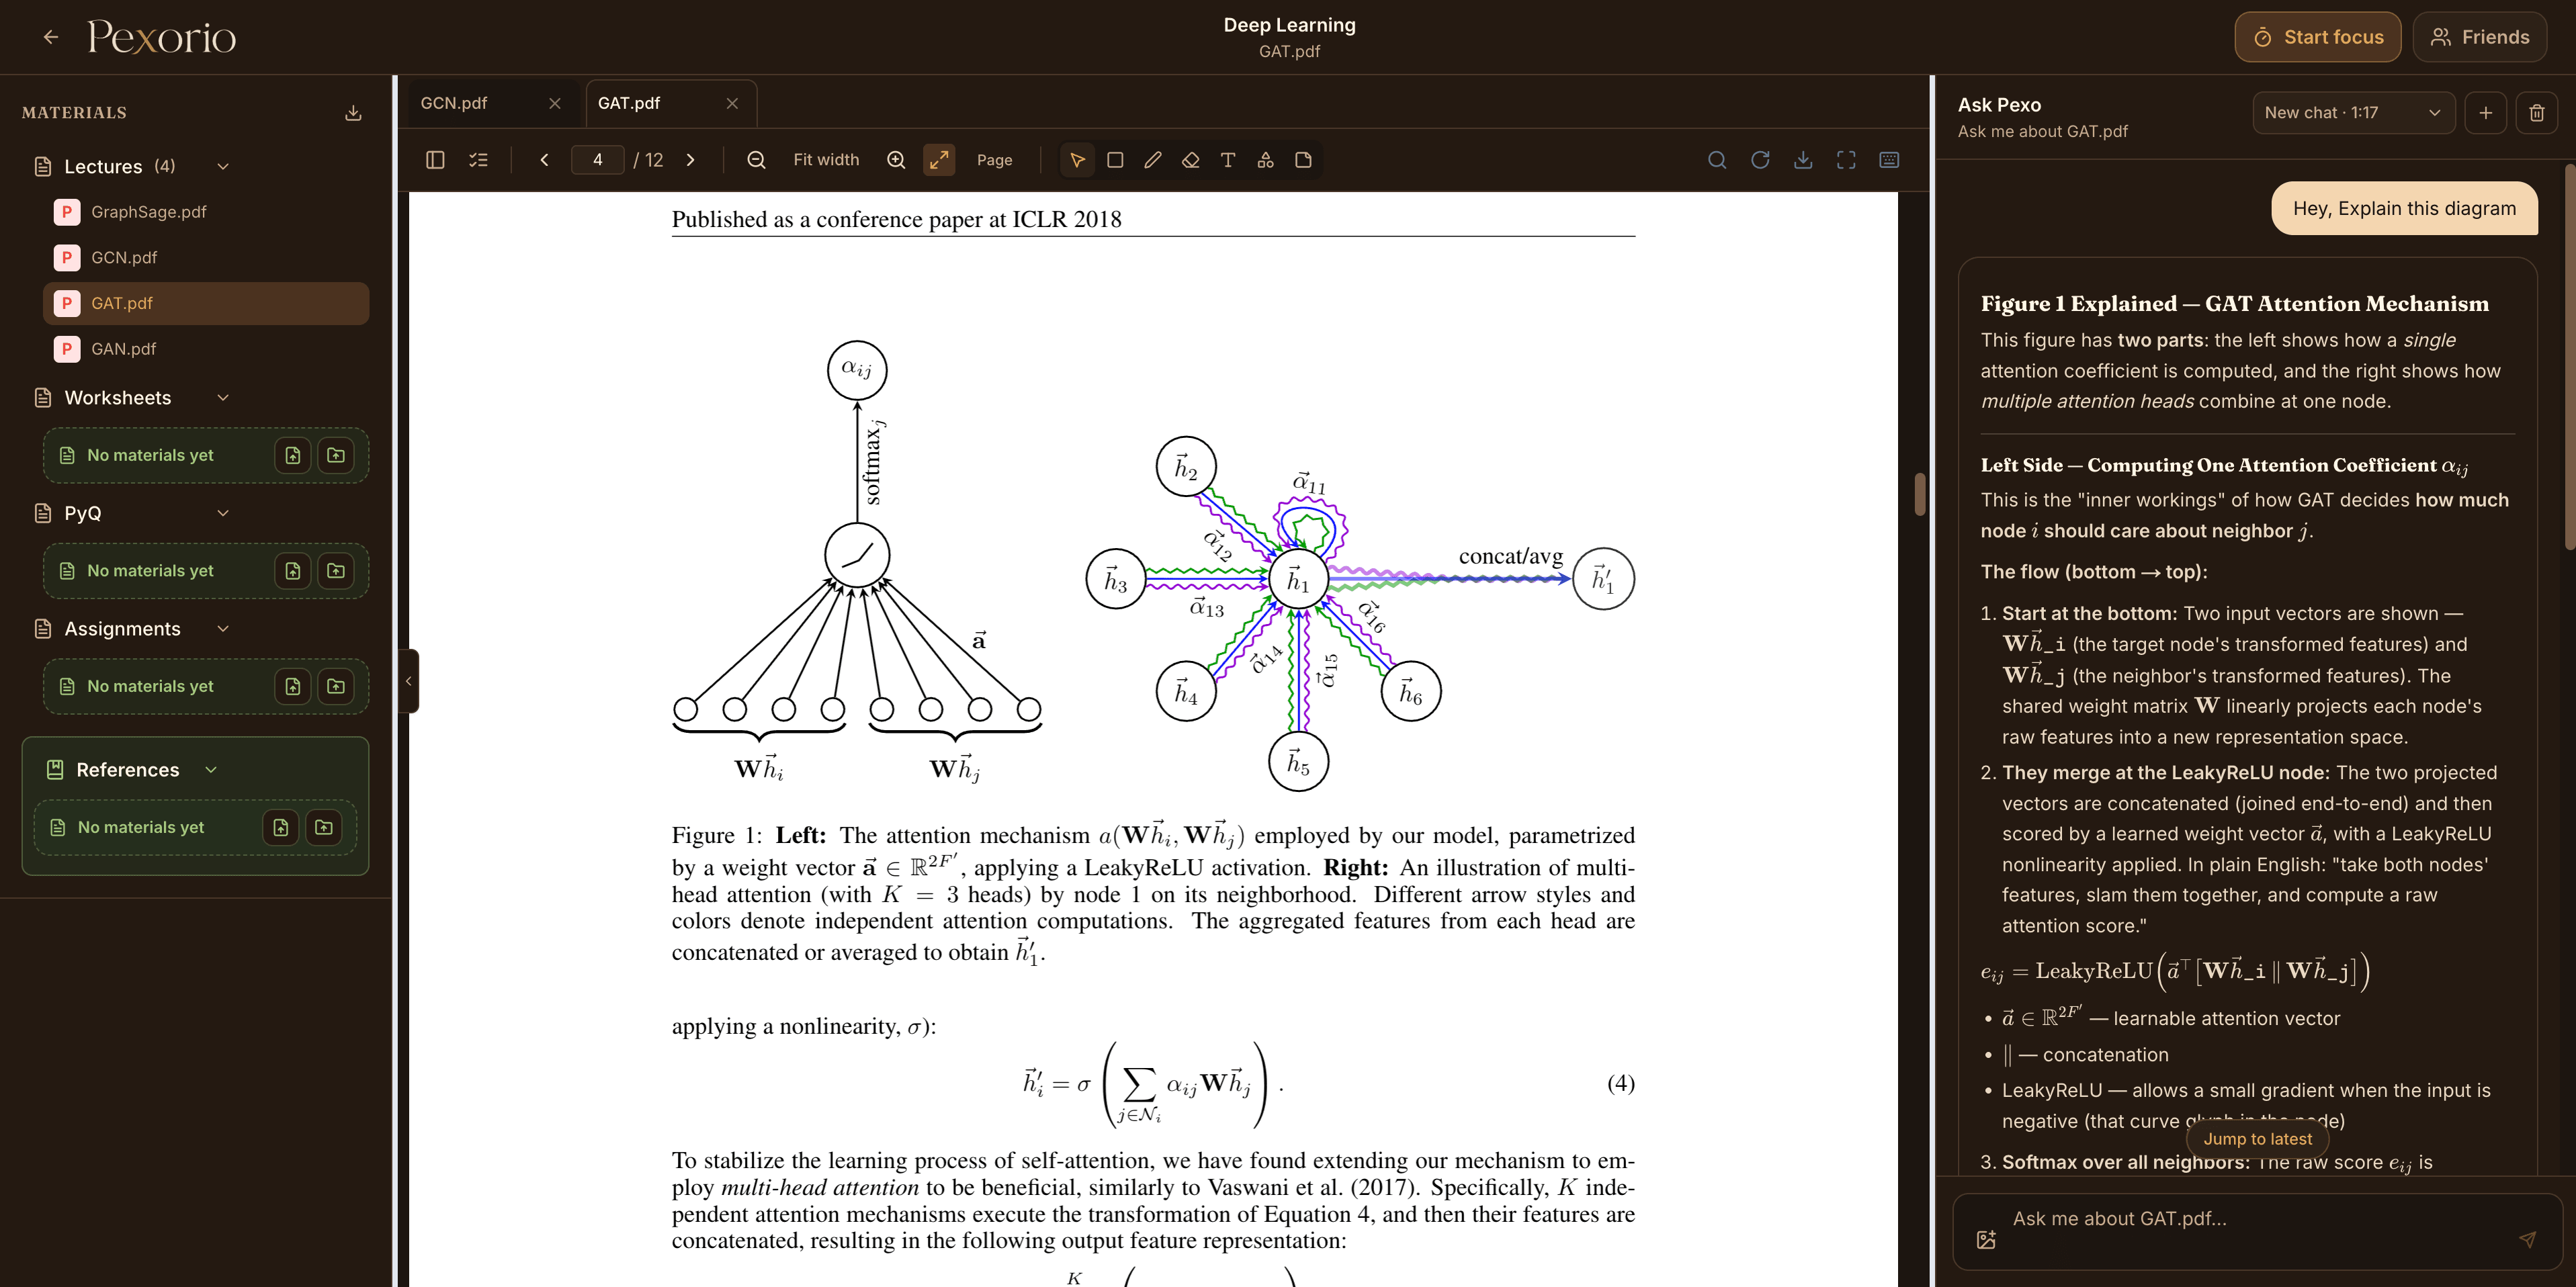The image size is (2576, 1287).
Task: Open search in the PDF toolbar
Action: 1717,160
